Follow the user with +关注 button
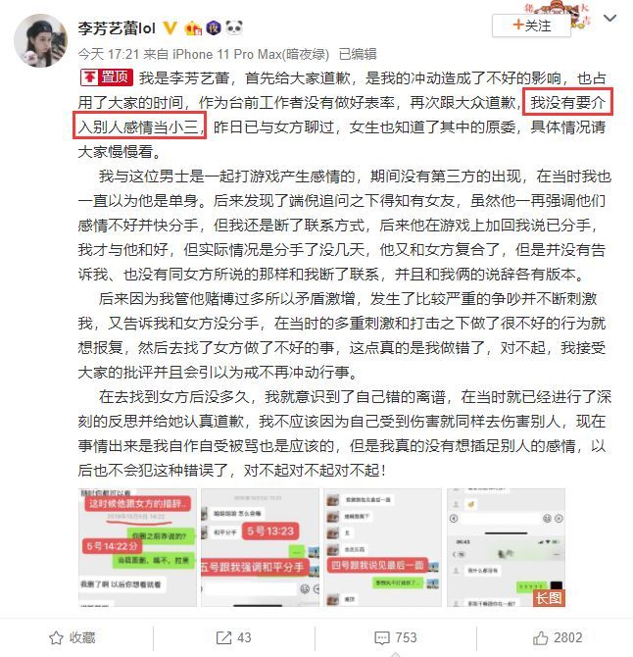The image size is (633, 657). tap(531, 25)
